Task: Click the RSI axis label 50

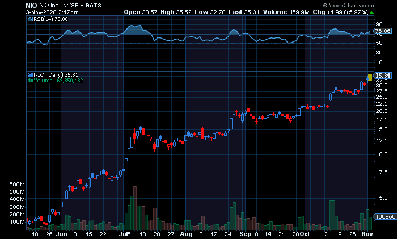Action: [x=379, y=43]
